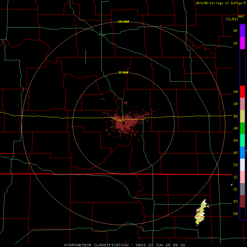Click the BI legend label

tap(235, 201)
